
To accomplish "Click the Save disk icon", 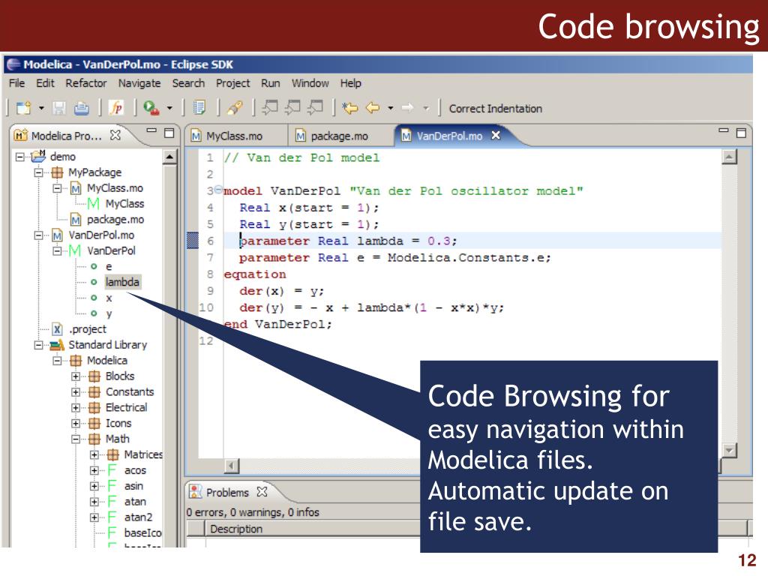I will click(x=59, y=108).
